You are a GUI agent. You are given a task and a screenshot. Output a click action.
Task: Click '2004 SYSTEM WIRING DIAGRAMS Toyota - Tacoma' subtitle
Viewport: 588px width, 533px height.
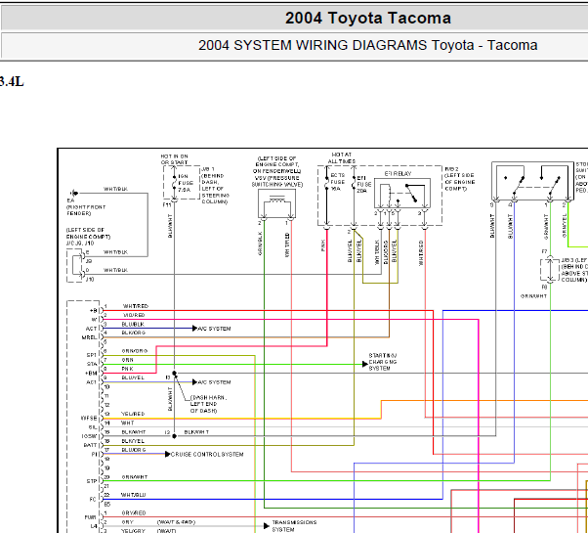pos(368,45)
